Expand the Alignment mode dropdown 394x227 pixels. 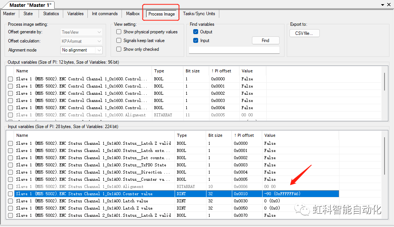(x=81, y=50)
